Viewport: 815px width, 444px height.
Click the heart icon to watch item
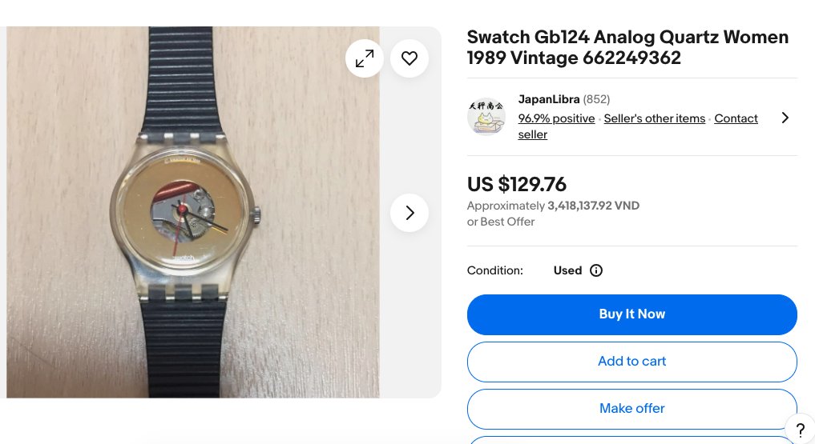[x=410, y=58]
